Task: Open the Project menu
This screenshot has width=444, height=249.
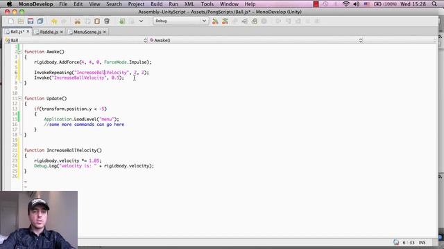Action: click(136, 4)
